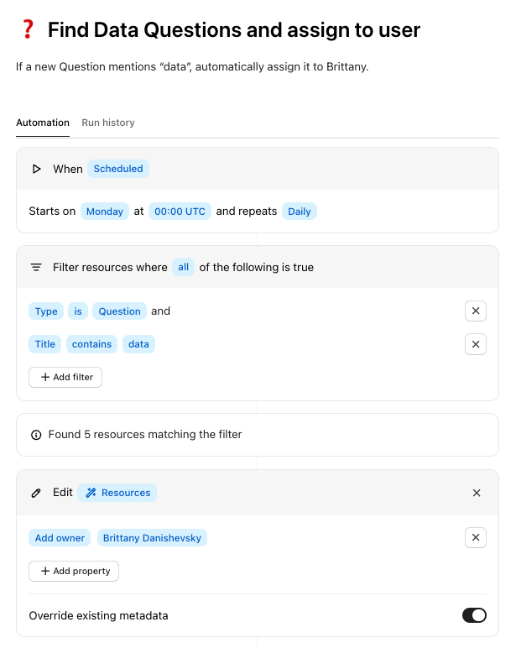The width and height of the screenshot is (516, 648).
Task: Delete the Edit Resources action step
Action: 477,493
